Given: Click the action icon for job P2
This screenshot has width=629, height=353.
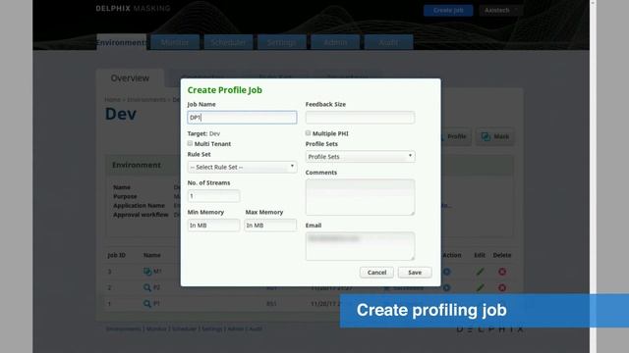Looking at the screenshot, I should point(446,287).
